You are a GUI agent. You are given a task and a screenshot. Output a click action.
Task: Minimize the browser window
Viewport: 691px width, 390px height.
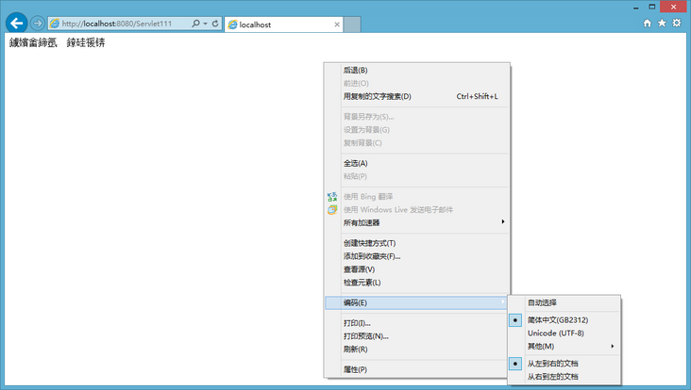pos(636,7)
